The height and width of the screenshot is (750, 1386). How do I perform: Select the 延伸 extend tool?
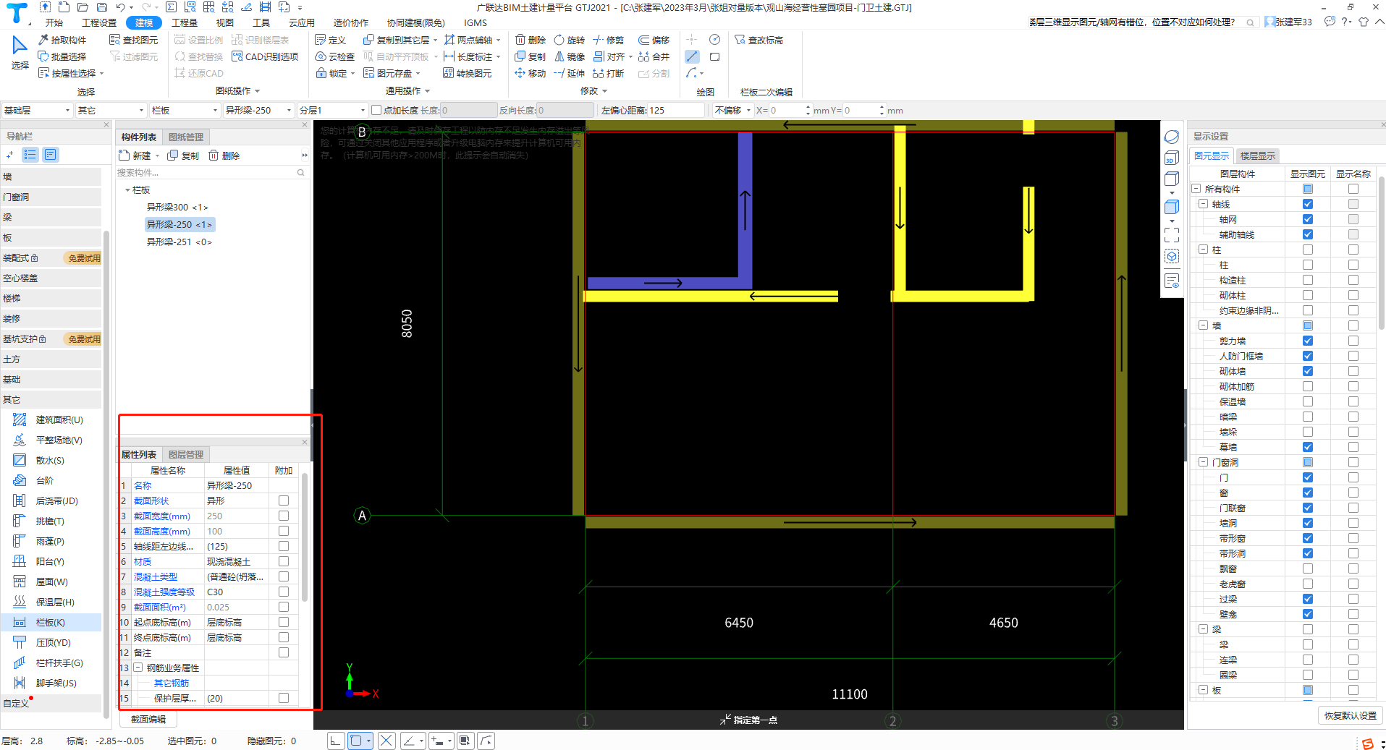coord(570,73)
